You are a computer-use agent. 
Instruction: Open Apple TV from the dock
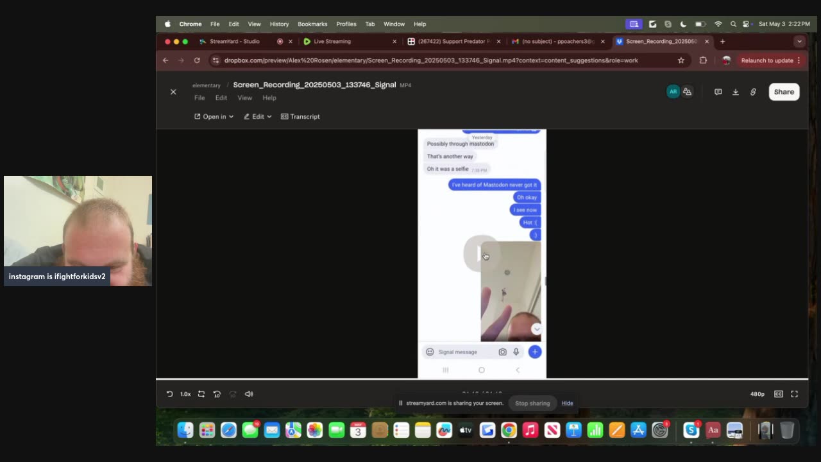pyautogui.click(x=466, y=430)
